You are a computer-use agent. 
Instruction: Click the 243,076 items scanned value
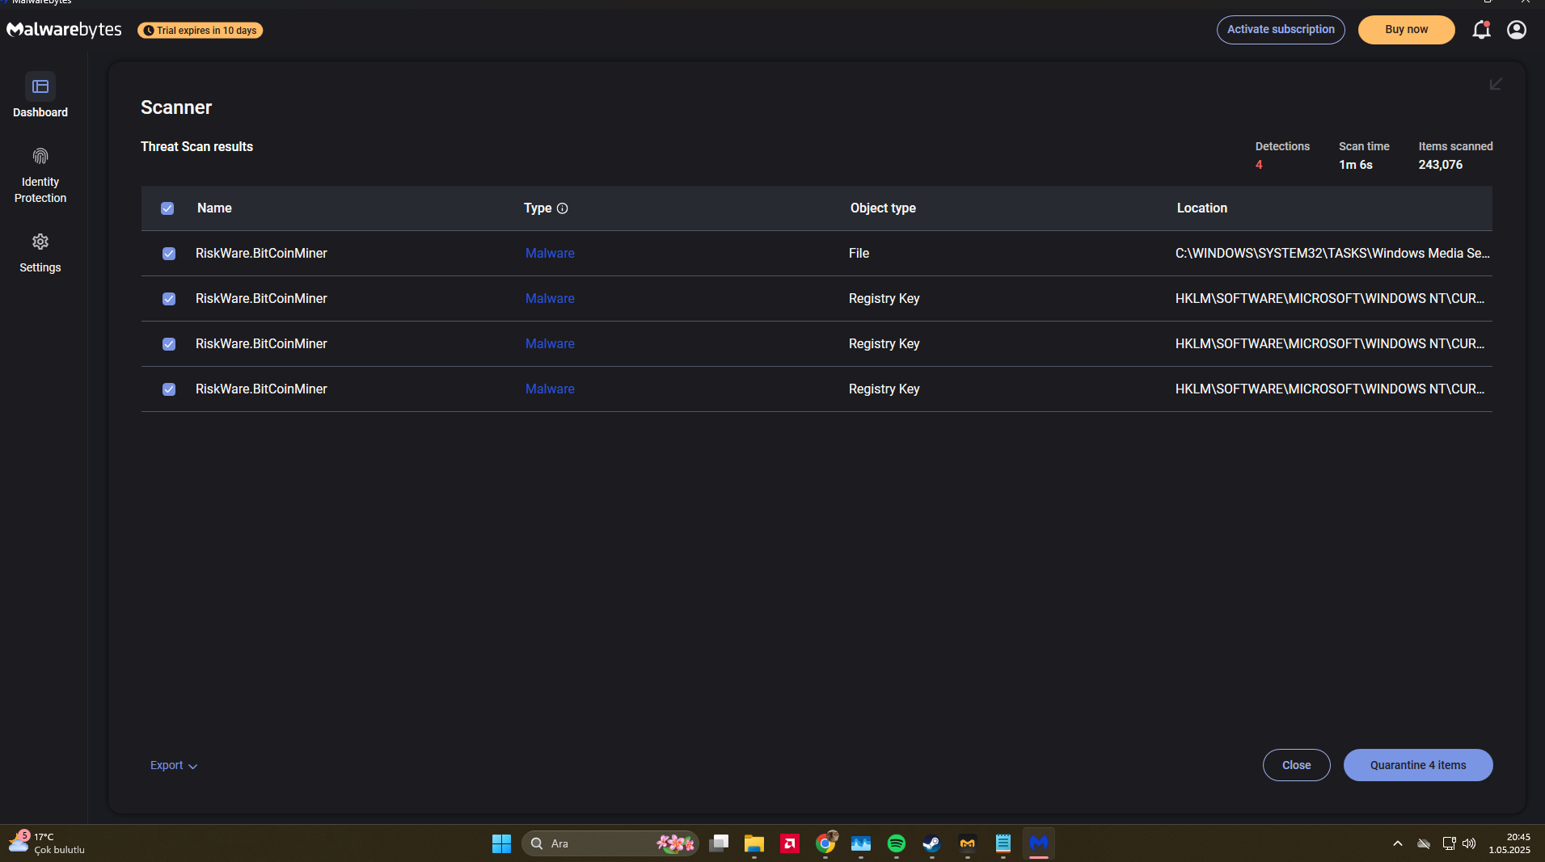pyautogui.click(x=1440, y=165)
